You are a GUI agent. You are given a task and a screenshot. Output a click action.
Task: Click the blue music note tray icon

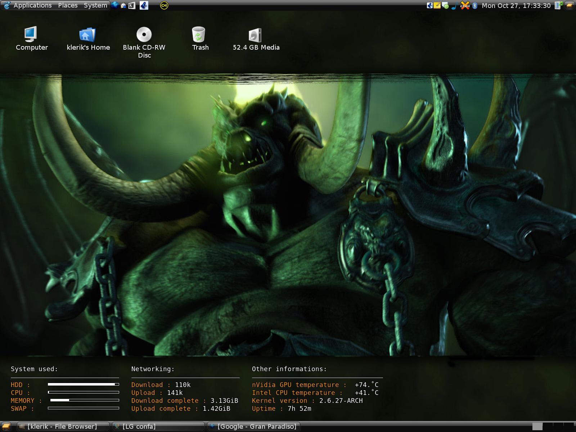tap(455, 6)
